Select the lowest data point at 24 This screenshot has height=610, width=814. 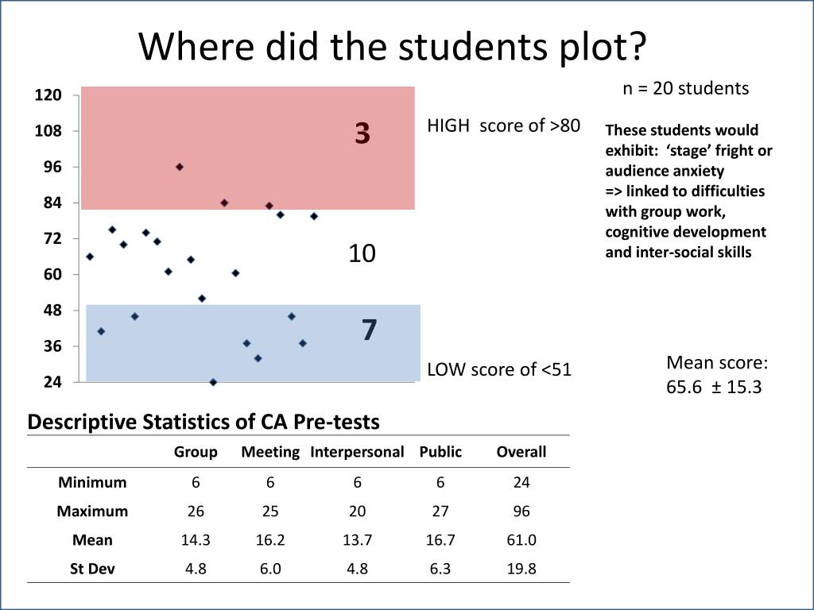(x=213, y=382)
